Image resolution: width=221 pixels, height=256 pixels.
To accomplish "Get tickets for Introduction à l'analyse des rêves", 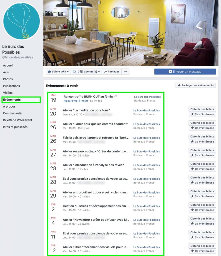I will [202, 164].
